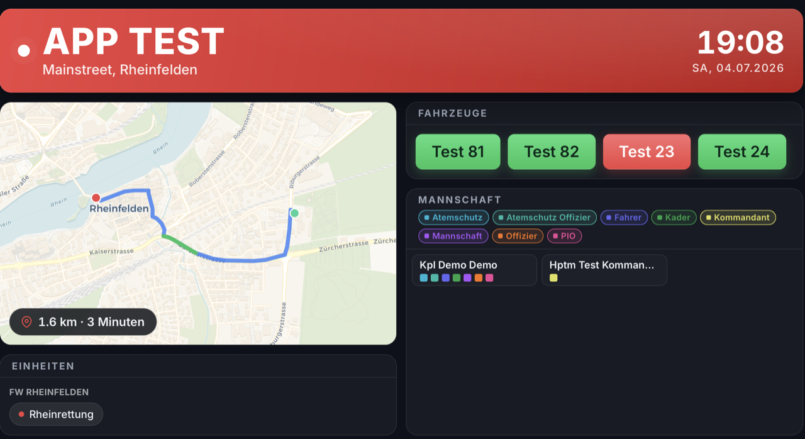Click the 1.6 km · 3 Minuten route pill

[x=83, y=322]
